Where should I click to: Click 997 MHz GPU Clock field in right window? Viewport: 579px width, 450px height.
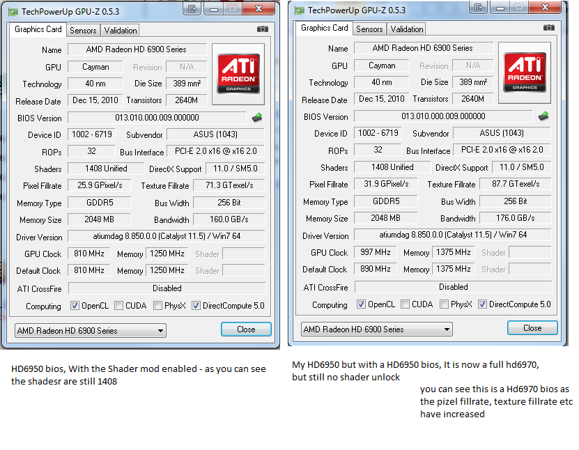pyautogui.click(x=375, y=252)
